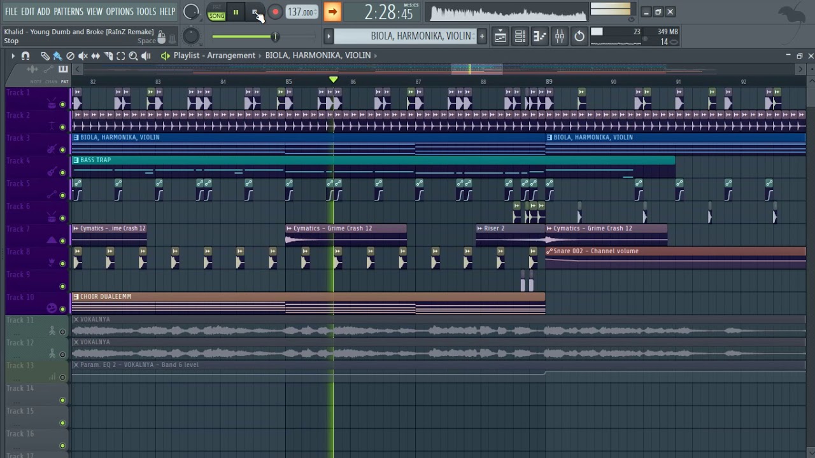Select Snare 002 - Channel volume automation clip
This screenshot has width=815, height=458.
[x=676, y=258]
